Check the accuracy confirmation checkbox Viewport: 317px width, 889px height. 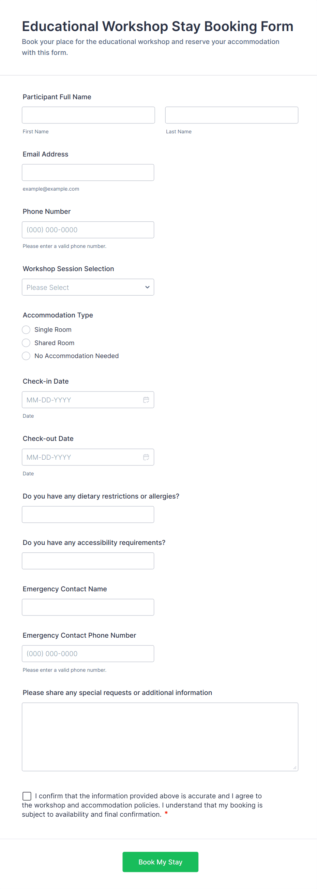[27, 796]
